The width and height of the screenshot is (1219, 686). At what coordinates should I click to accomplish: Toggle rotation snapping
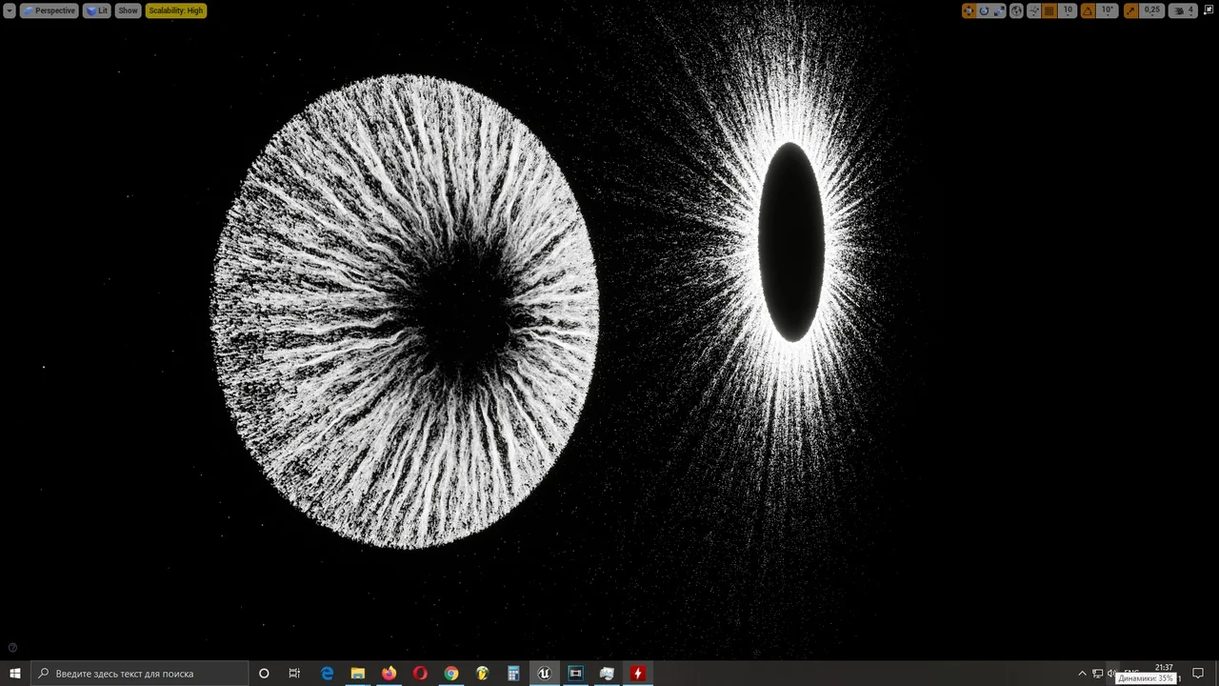coord(1088,10)
